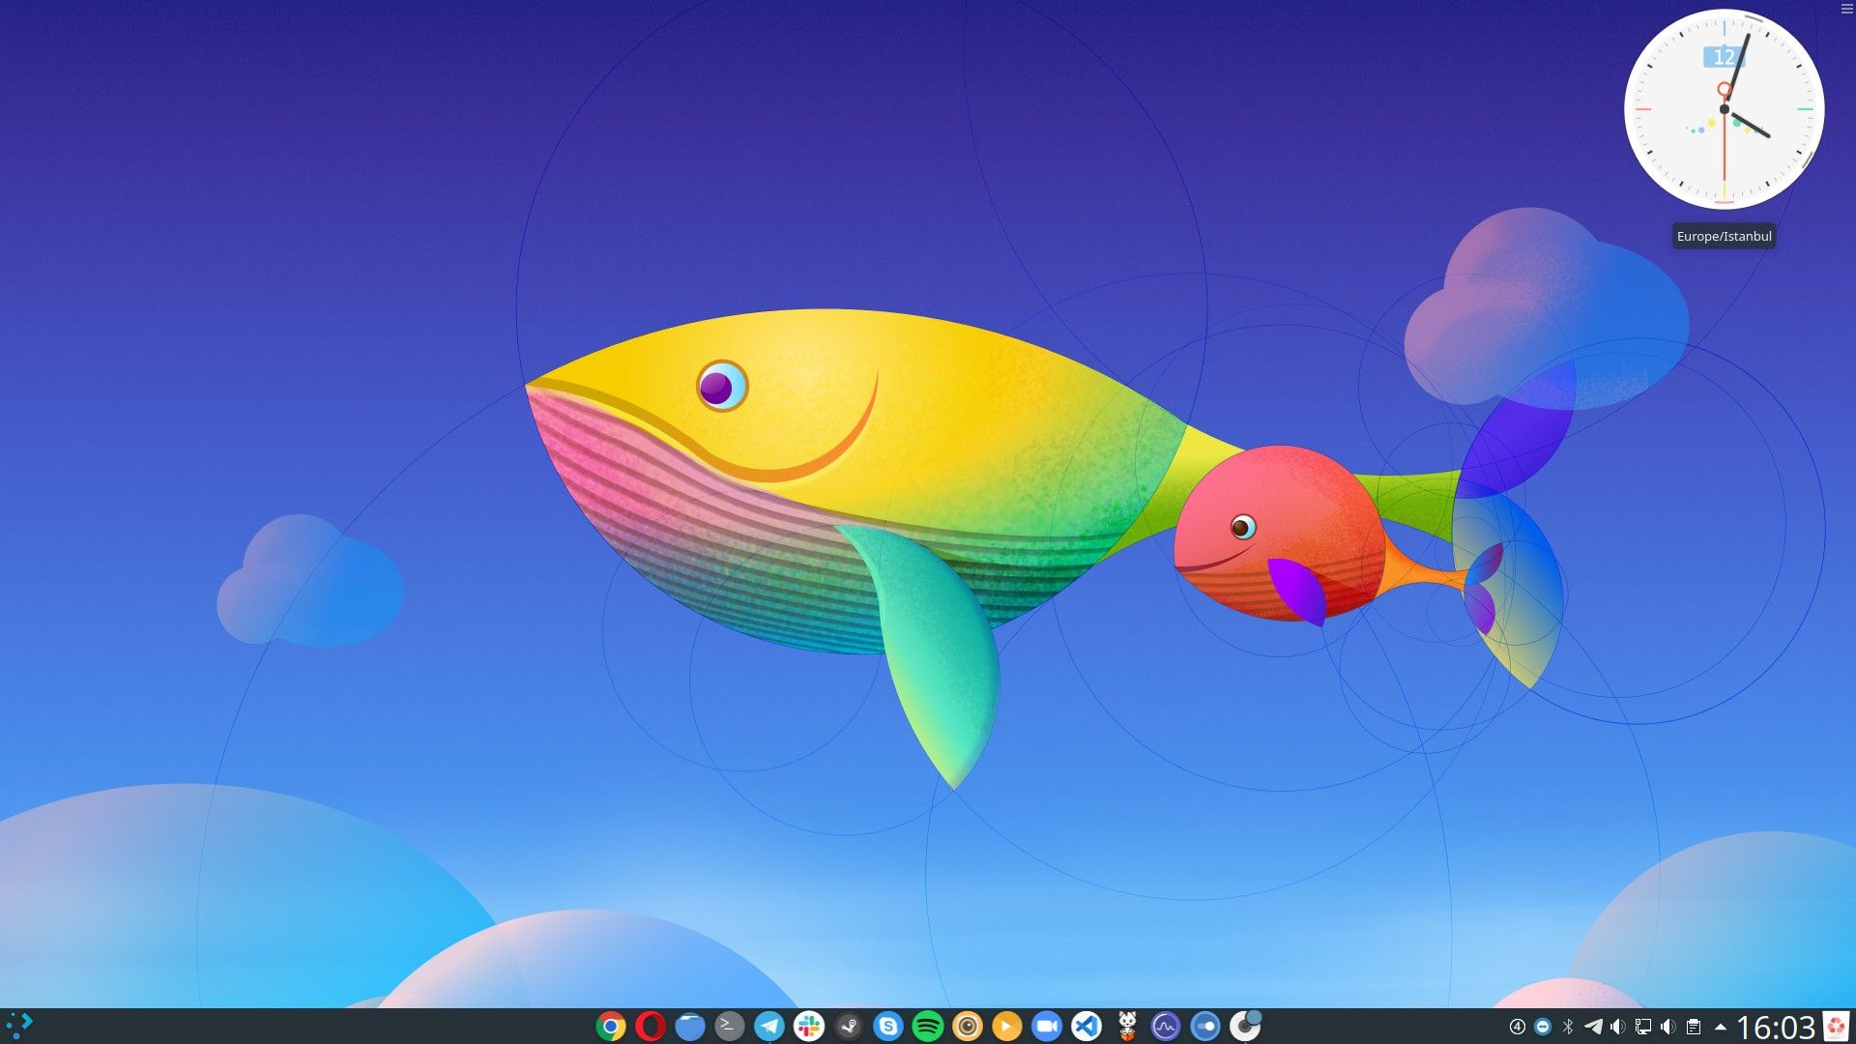
Task: Click the analog clock widget
Action: pyautogui.click(x=1725, y=109)
